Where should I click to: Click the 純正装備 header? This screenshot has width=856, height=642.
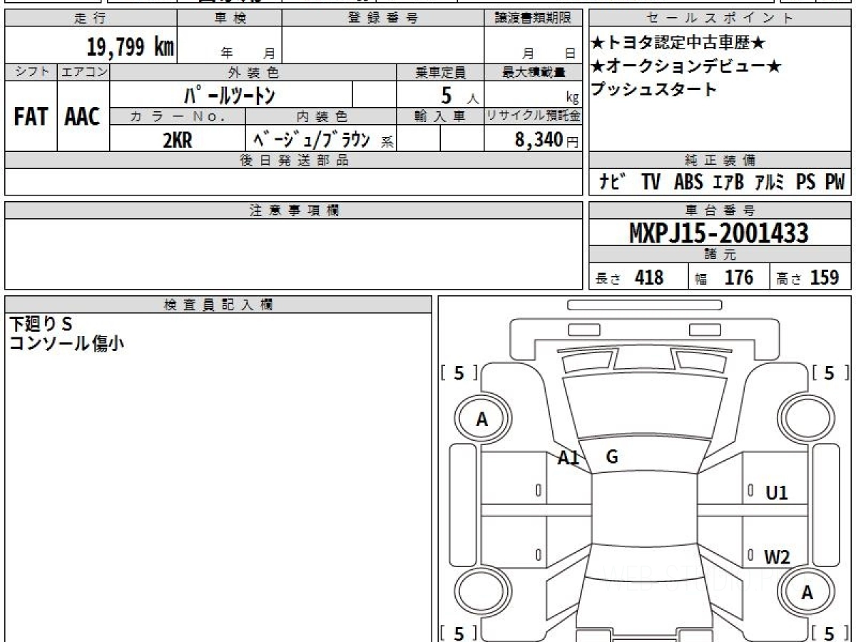coord(720,160)
